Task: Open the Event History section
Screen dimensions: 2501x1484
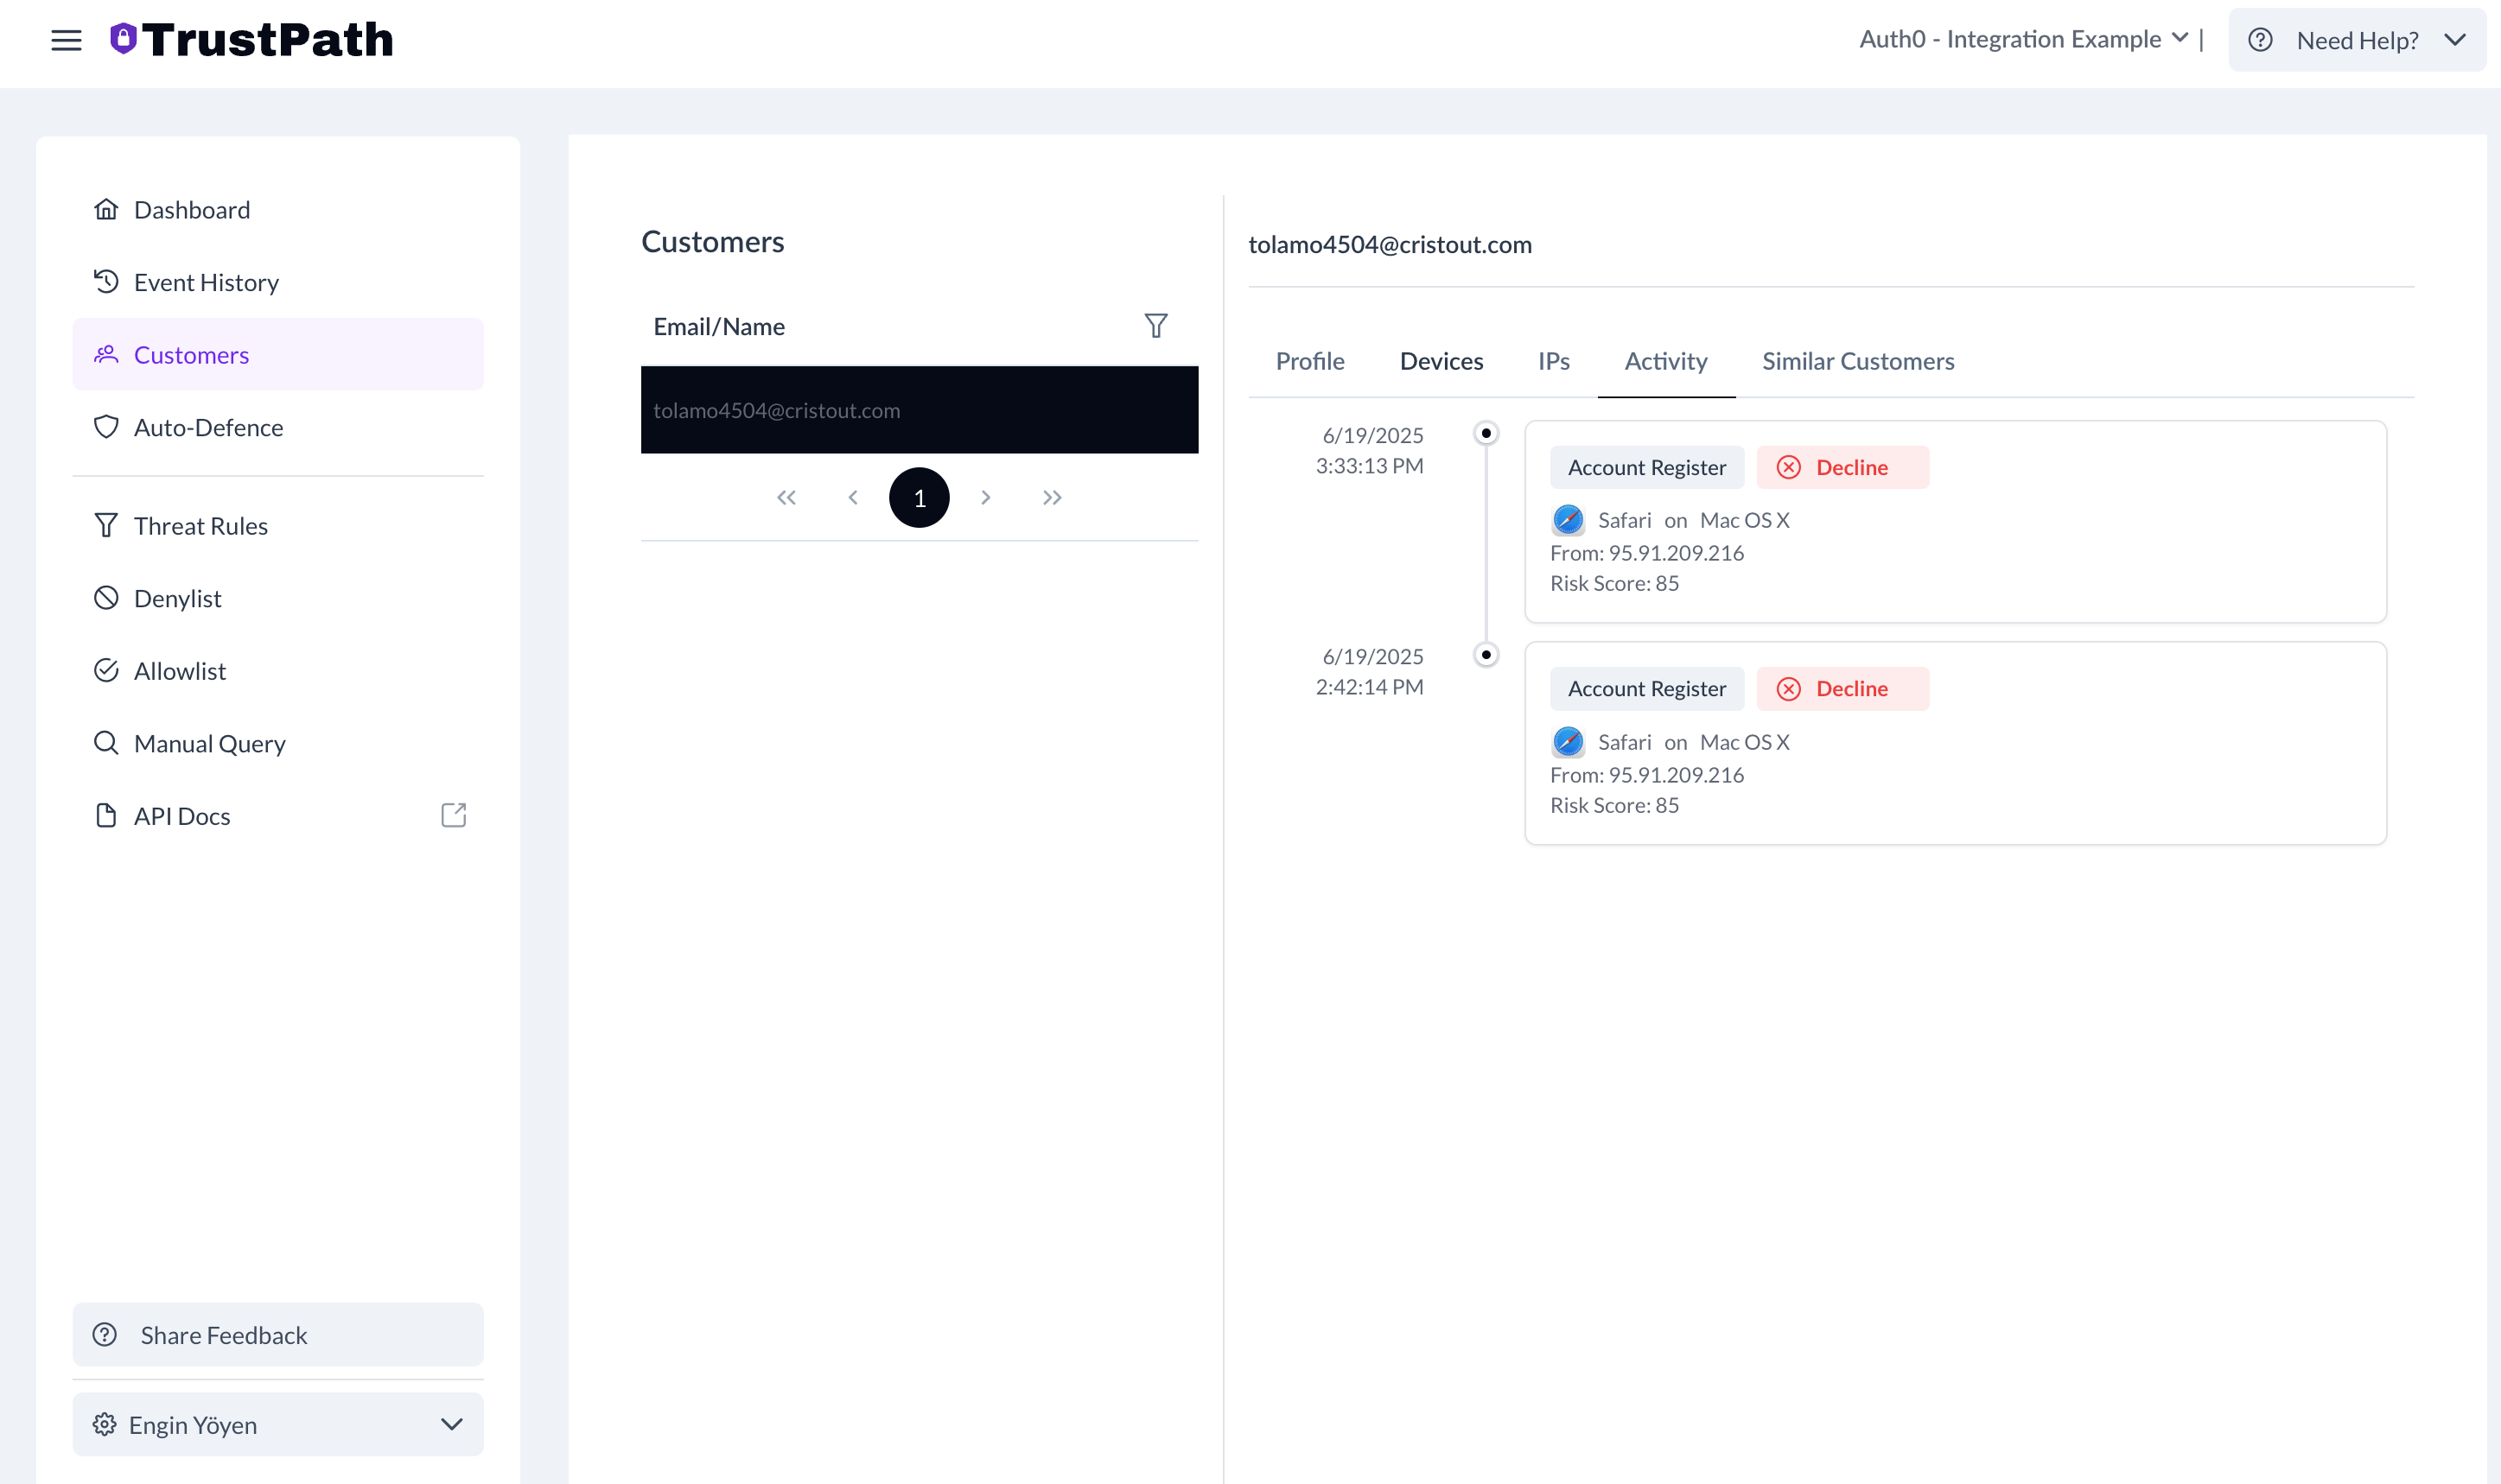Action: coord(206,282)
